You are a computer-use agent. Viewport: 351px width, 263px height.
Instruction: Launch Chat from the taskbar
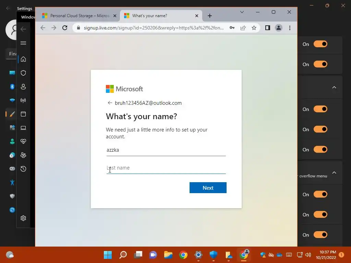point(153,255)
